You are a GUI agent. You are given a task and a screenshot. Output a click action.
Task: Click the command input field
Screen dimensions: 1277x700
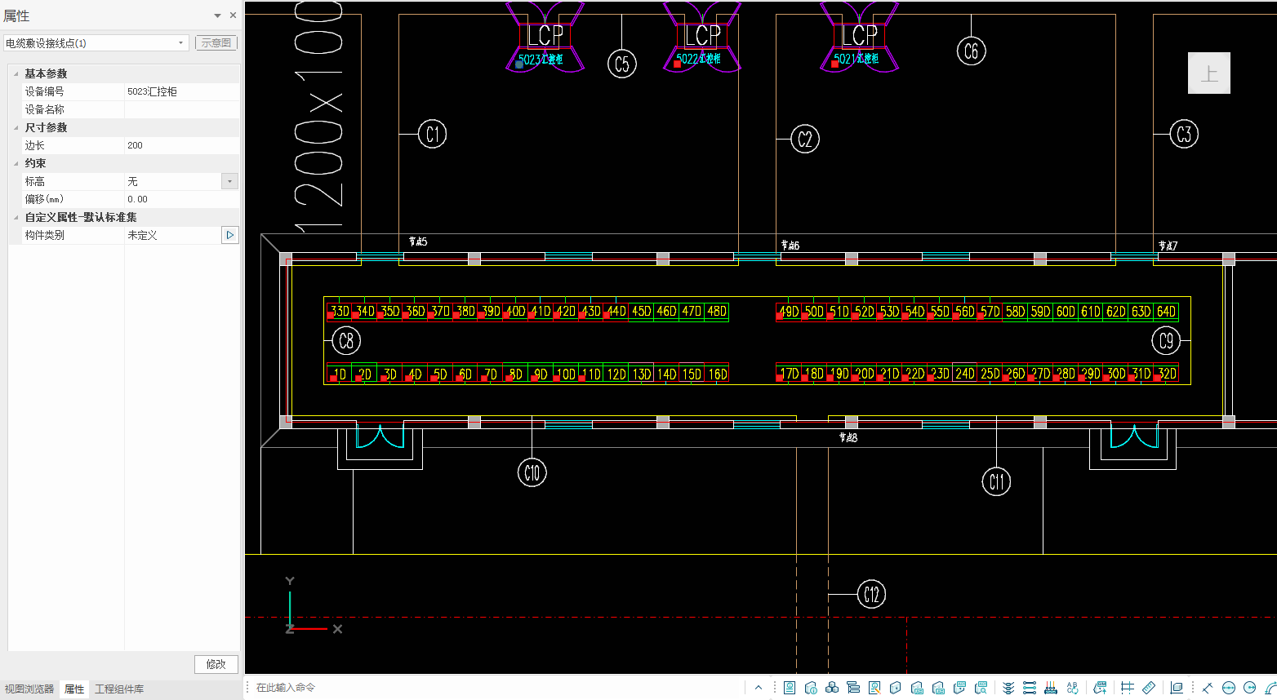click(x=490, y=688)
